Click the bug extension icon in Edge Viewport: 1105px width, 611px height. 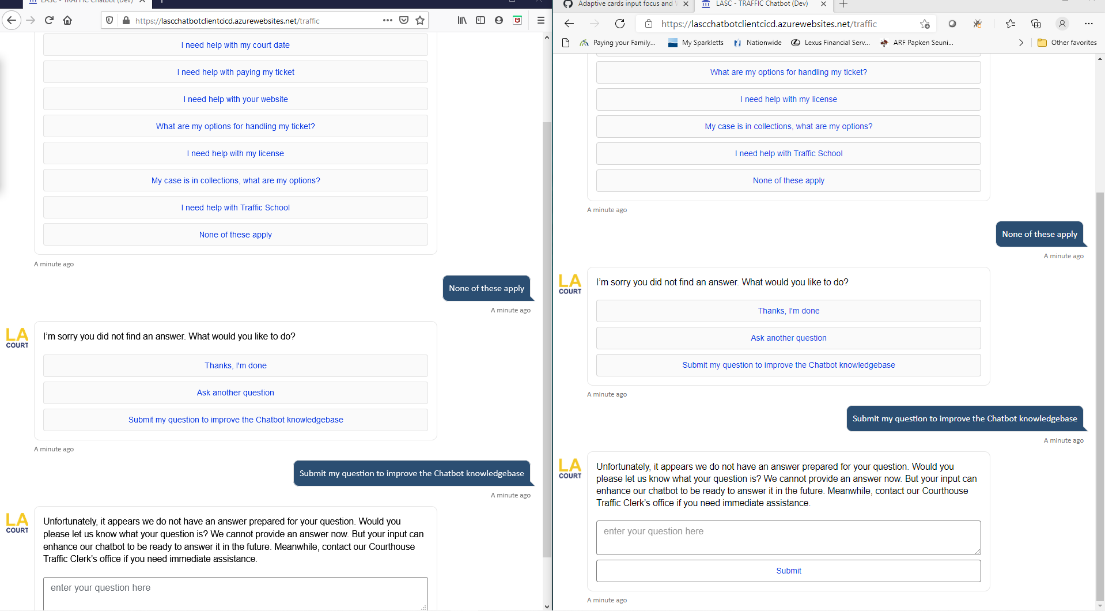[977, 24]
